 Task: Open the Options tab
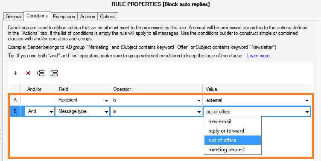108,17
